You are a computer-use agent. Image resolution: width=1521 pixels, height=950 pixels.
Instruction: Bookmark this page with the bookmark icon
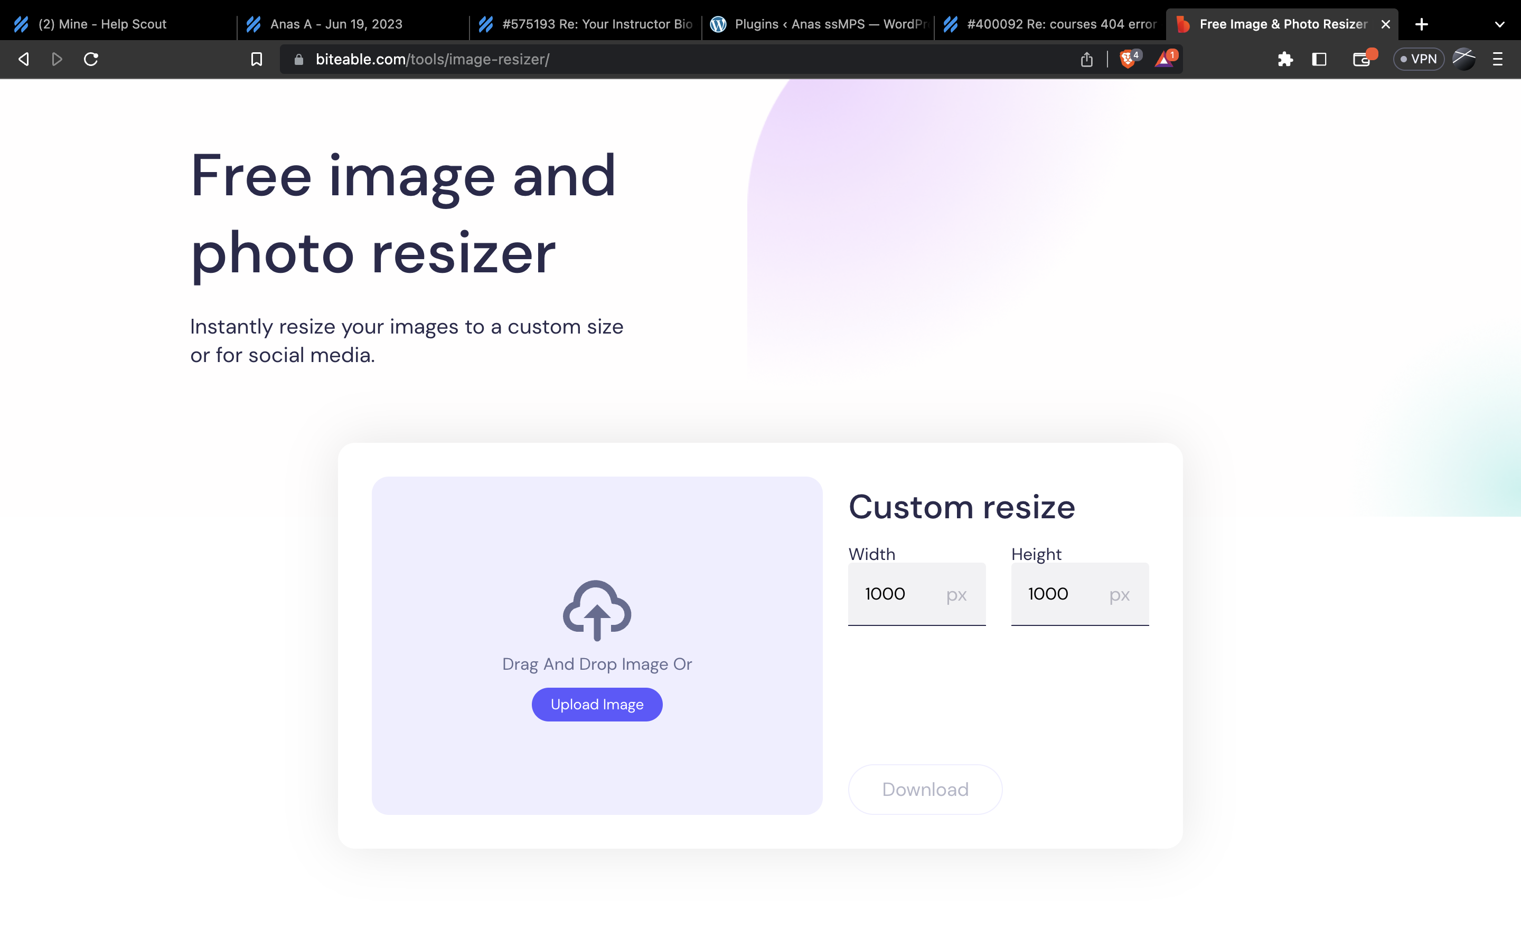pos(257,59)
